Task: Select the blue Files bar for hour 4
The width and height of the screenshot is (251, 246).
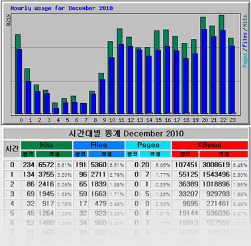Action: click(x=56, y=111)
